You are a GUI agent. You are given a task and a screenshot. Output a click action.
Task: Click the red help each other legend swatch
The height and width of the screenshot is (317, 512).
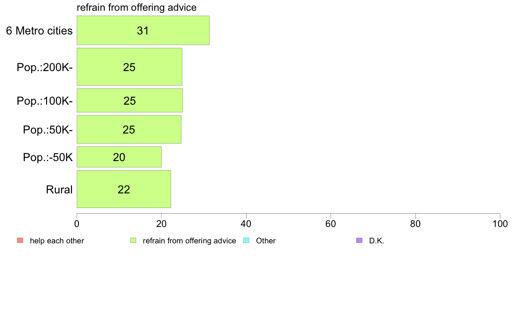tap(20, 241)
